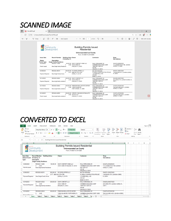Click the Excel formula bar

(x=97, y=140)
